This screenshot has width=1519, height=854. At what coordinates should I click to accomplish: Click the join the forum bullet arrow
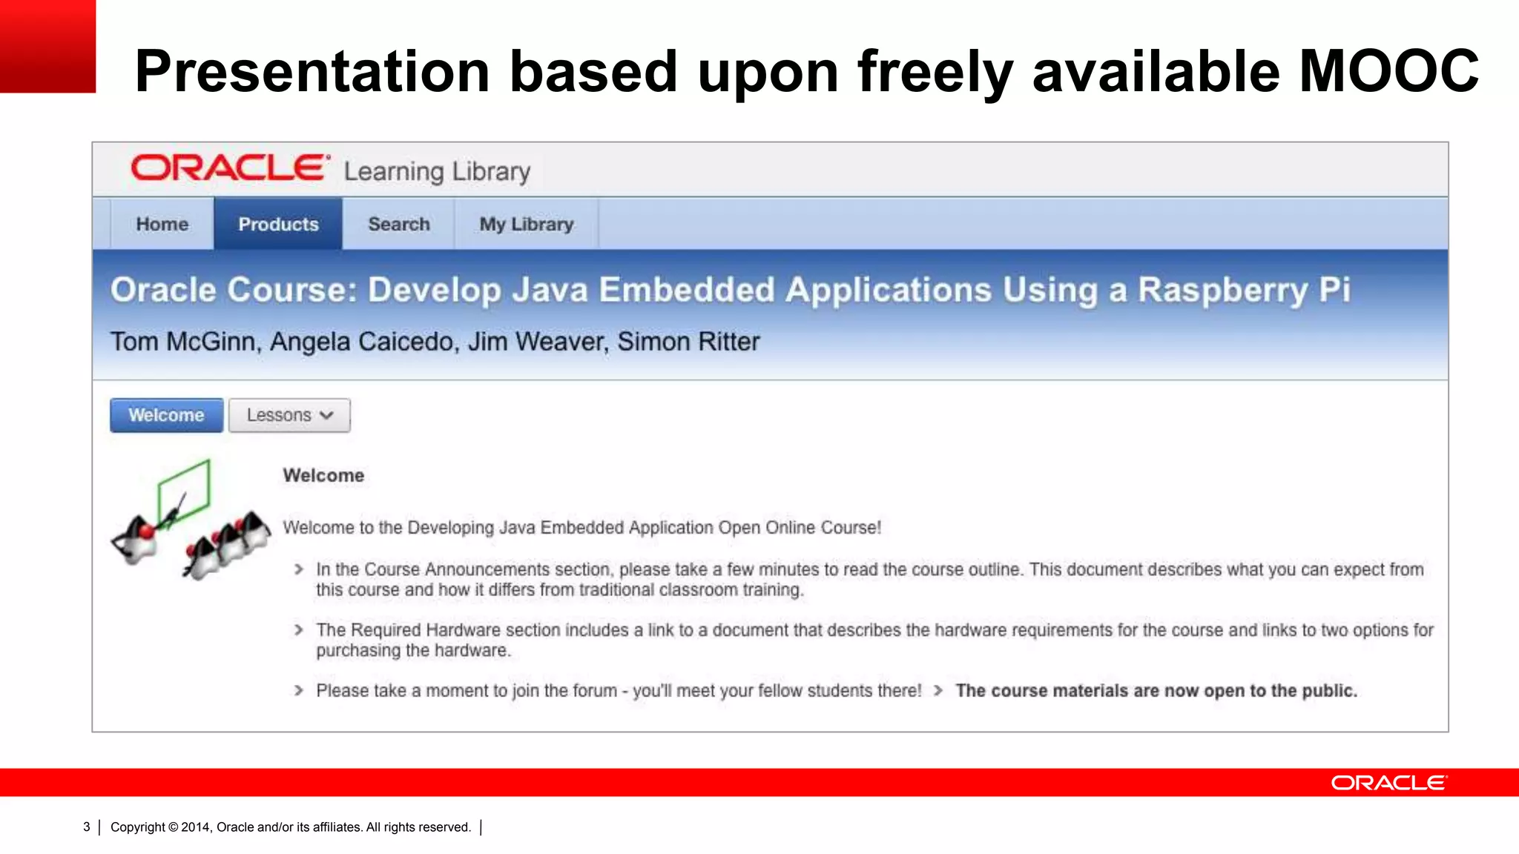(299, 691)
